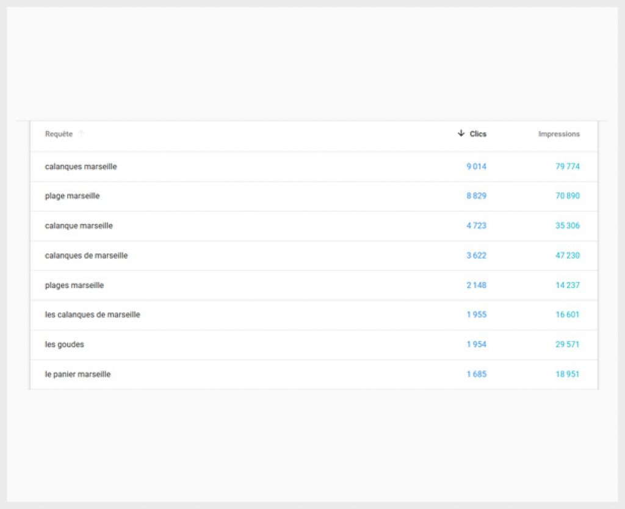This screenshot has height=509, width=625.
Task: Click the down arrow sort icon beside Clics
Action: (461, 133)
